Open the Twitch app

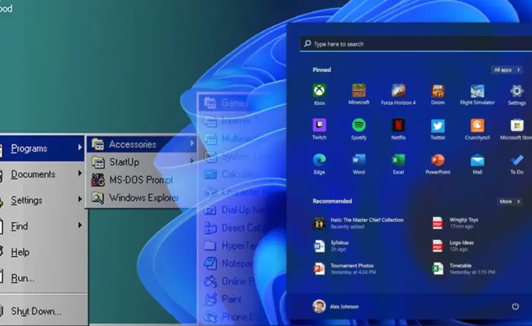(x=319, y=129)
